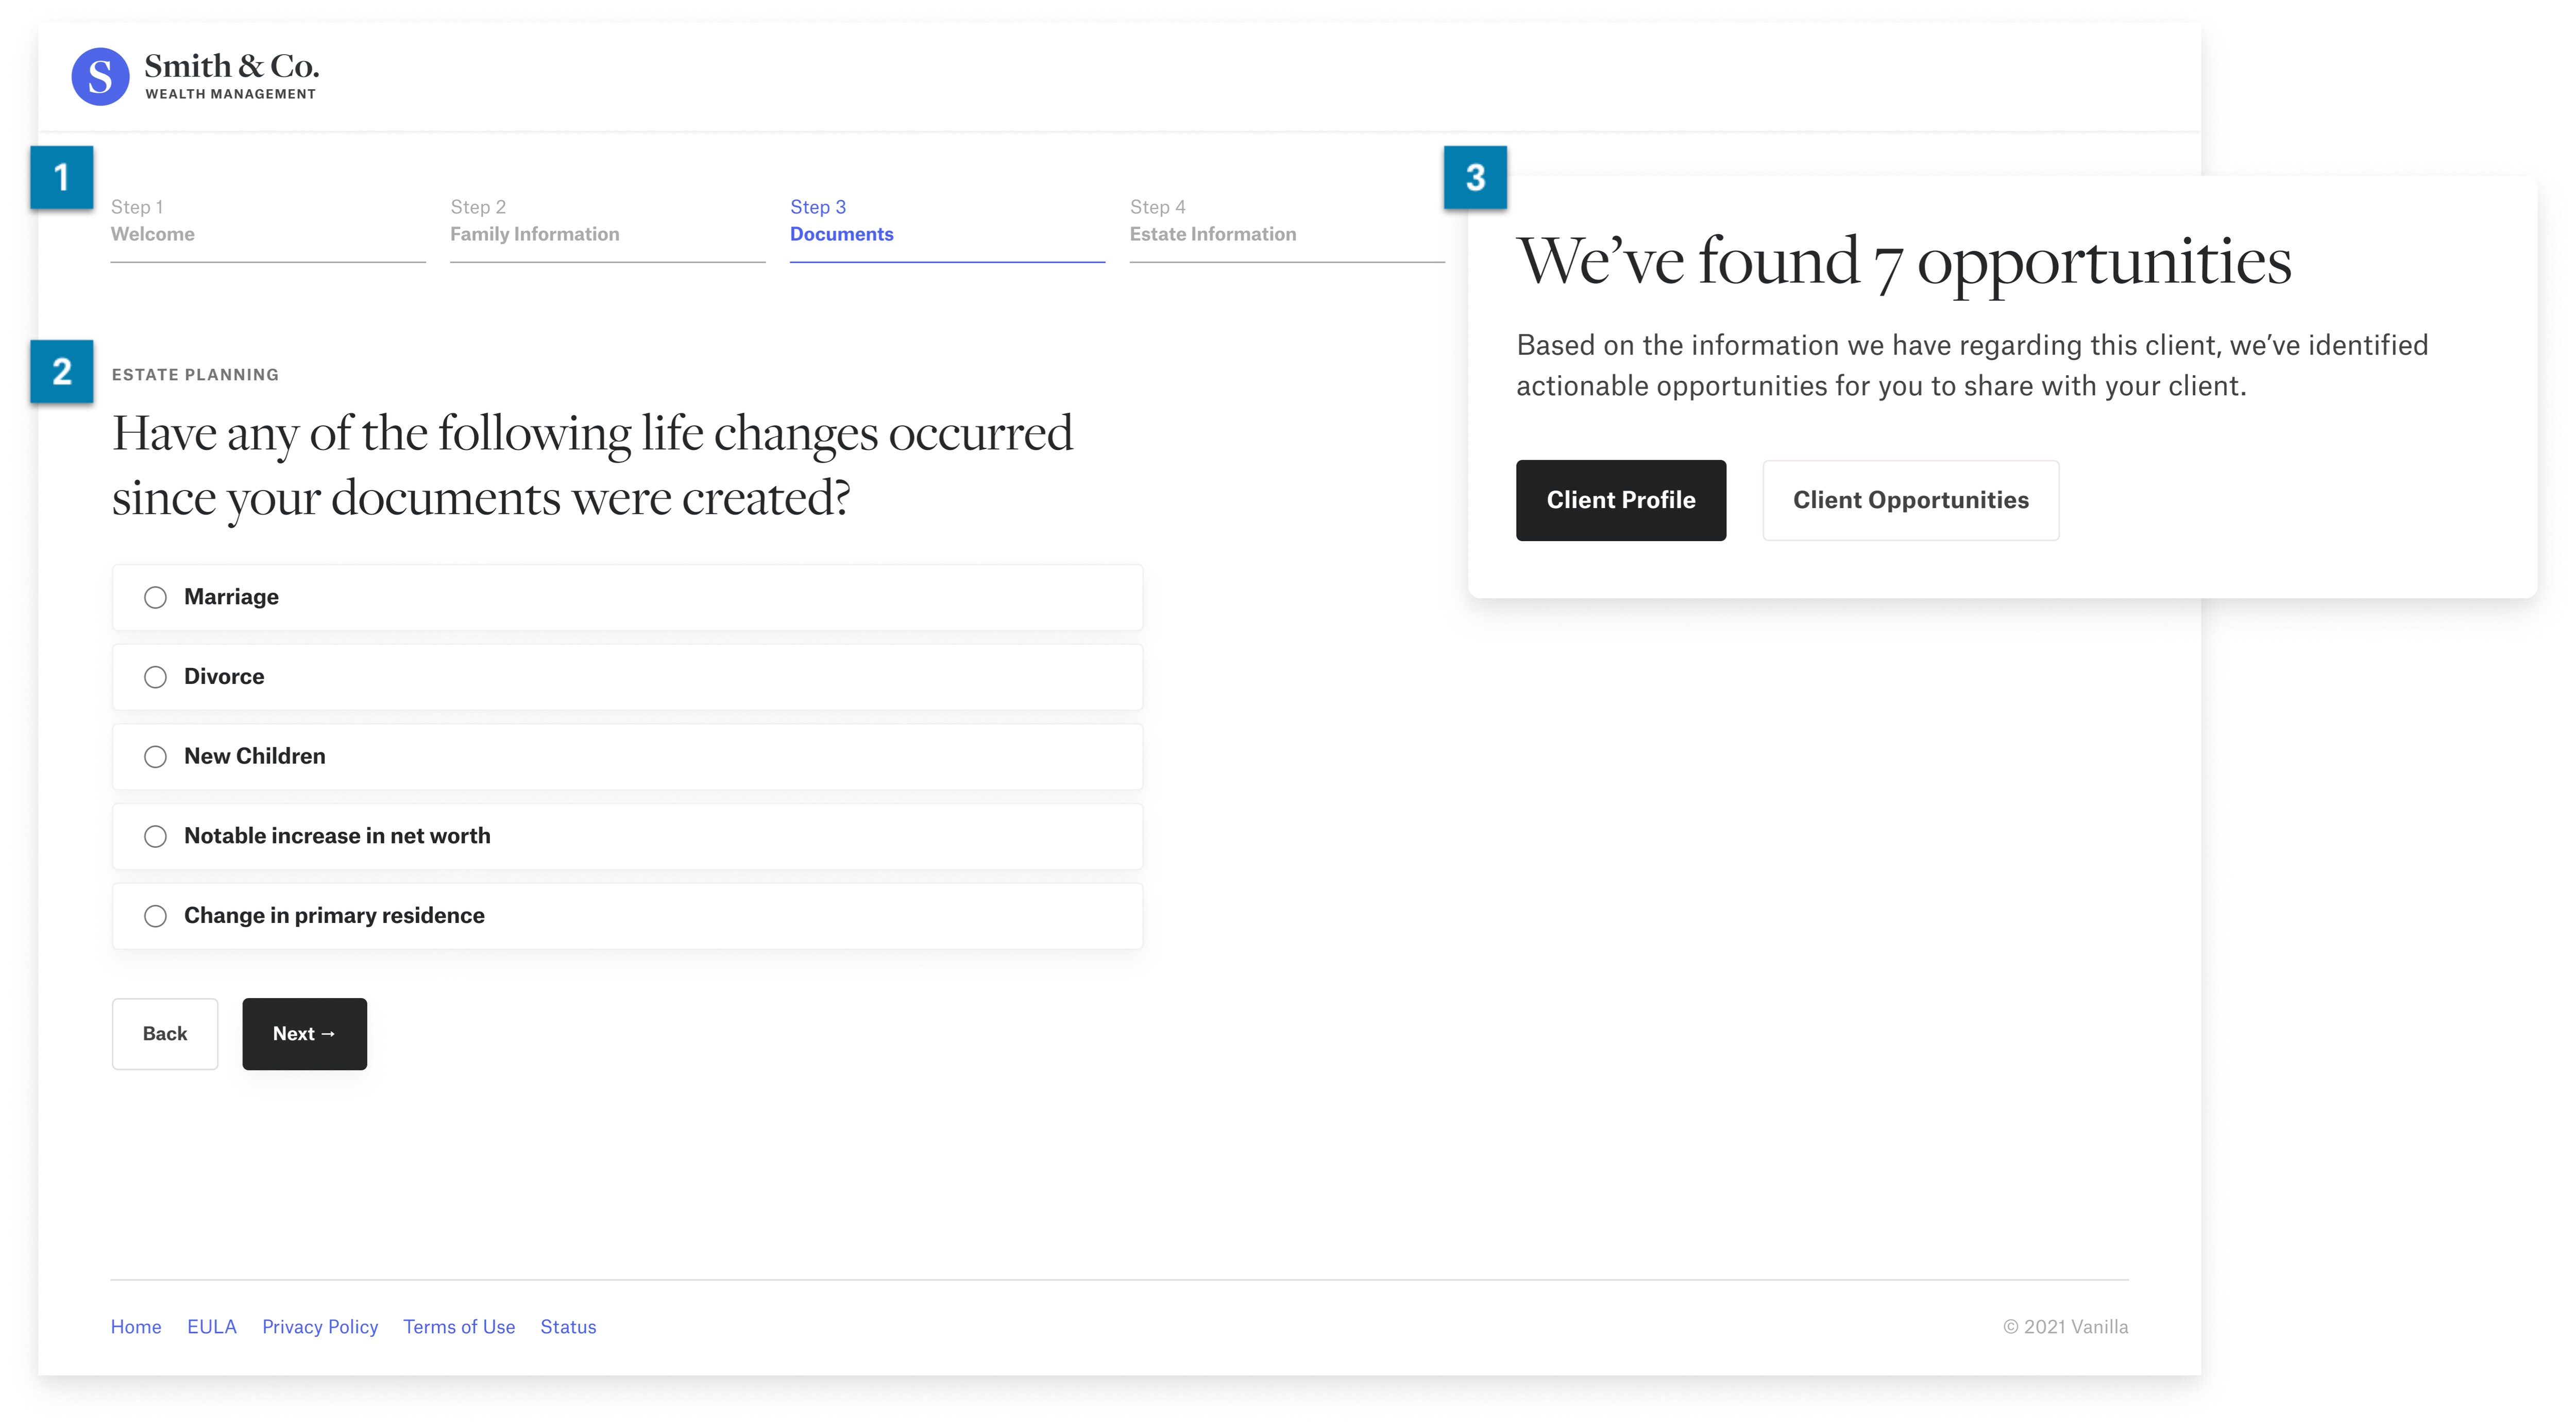
Task: Click the number 3 annotation badge
Action: [1475, 177]
